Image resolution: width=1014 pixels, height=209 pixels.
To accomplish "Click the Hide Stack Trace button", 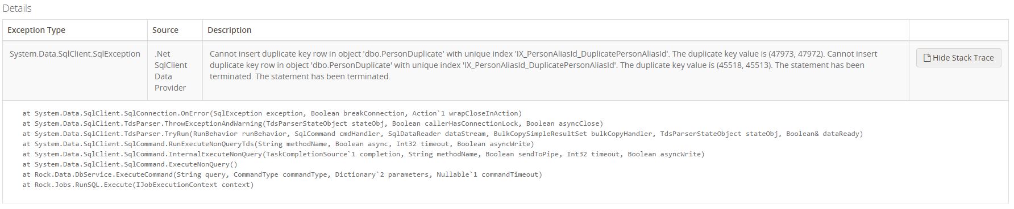I will tap(958, 58).
